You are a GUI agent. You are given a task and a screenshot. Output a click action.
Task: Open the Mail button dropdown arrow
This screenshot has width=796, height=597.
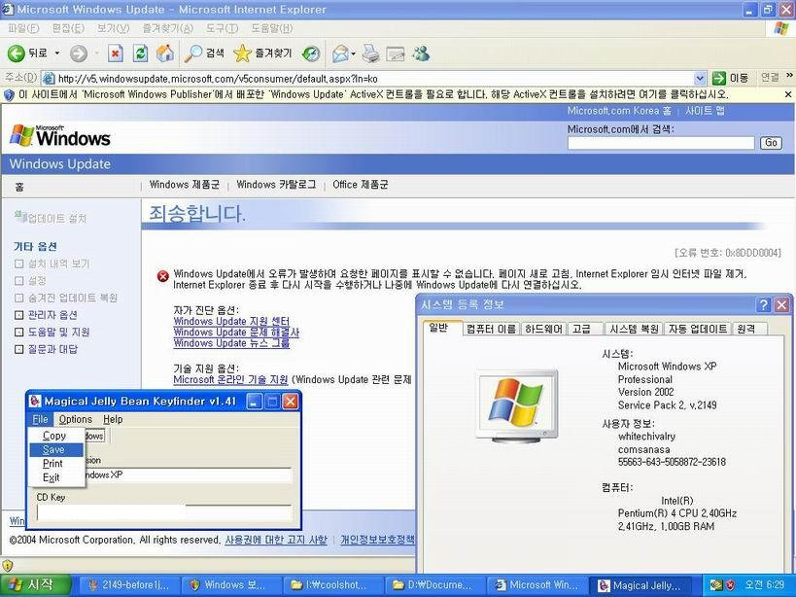[x=354, y=53]
